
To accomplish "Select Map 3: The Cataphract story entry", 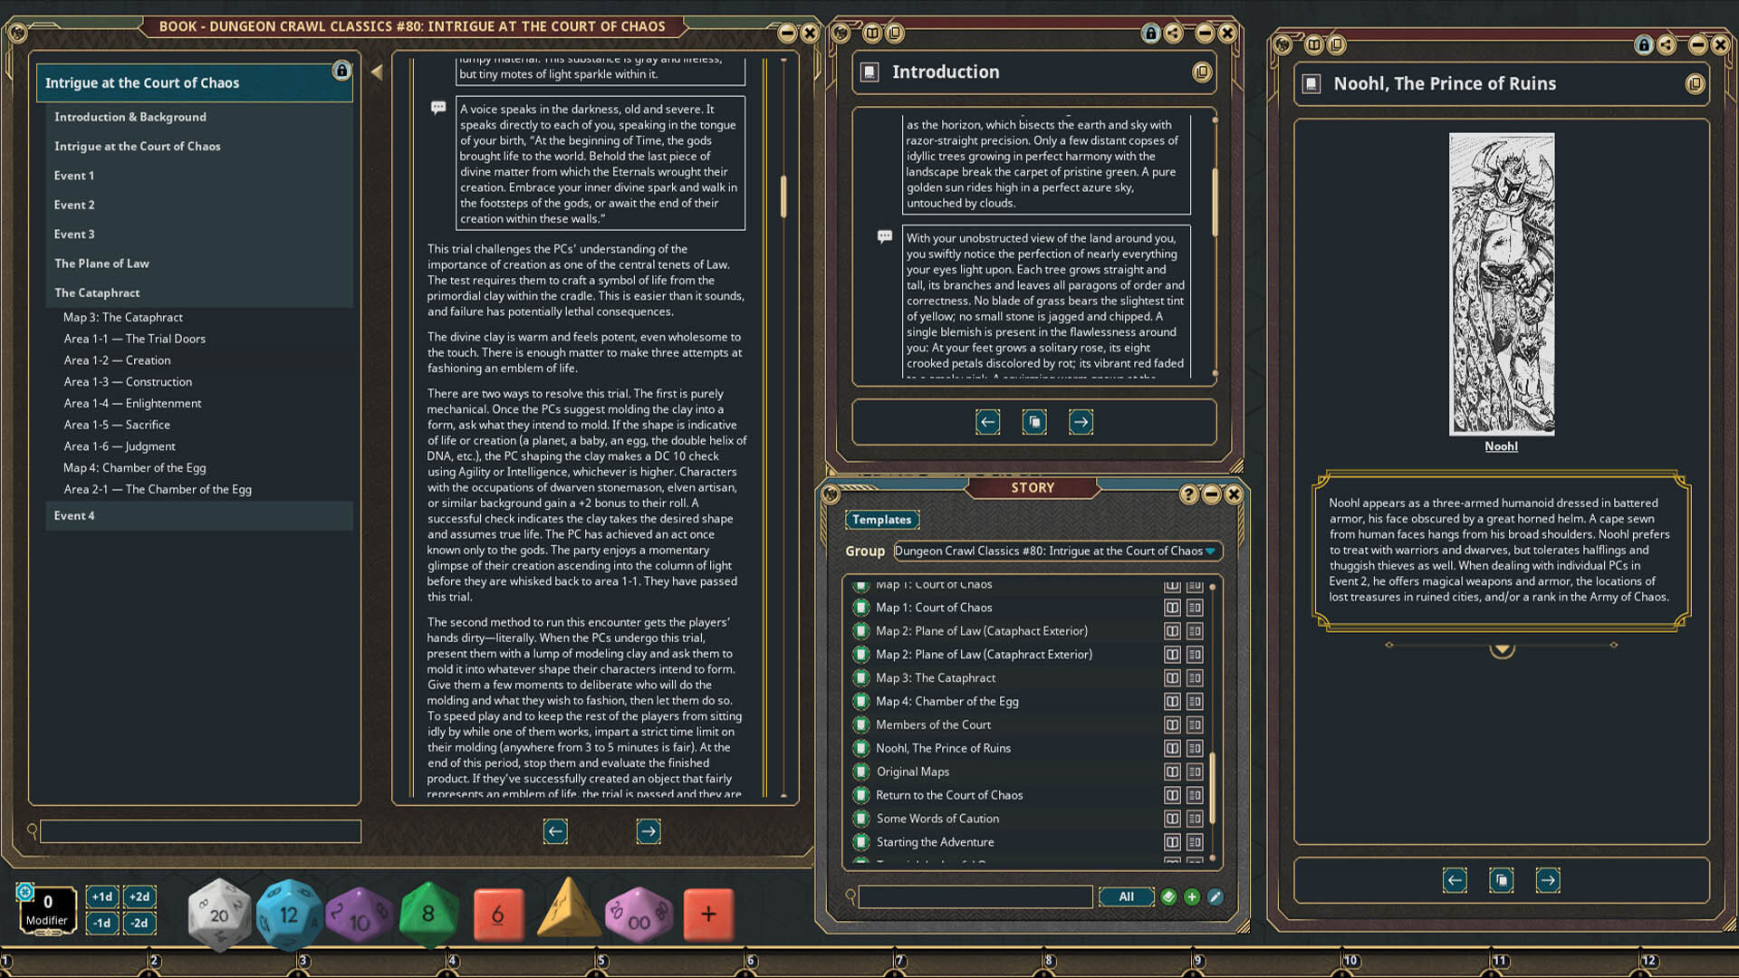I will tap(936, 677).
